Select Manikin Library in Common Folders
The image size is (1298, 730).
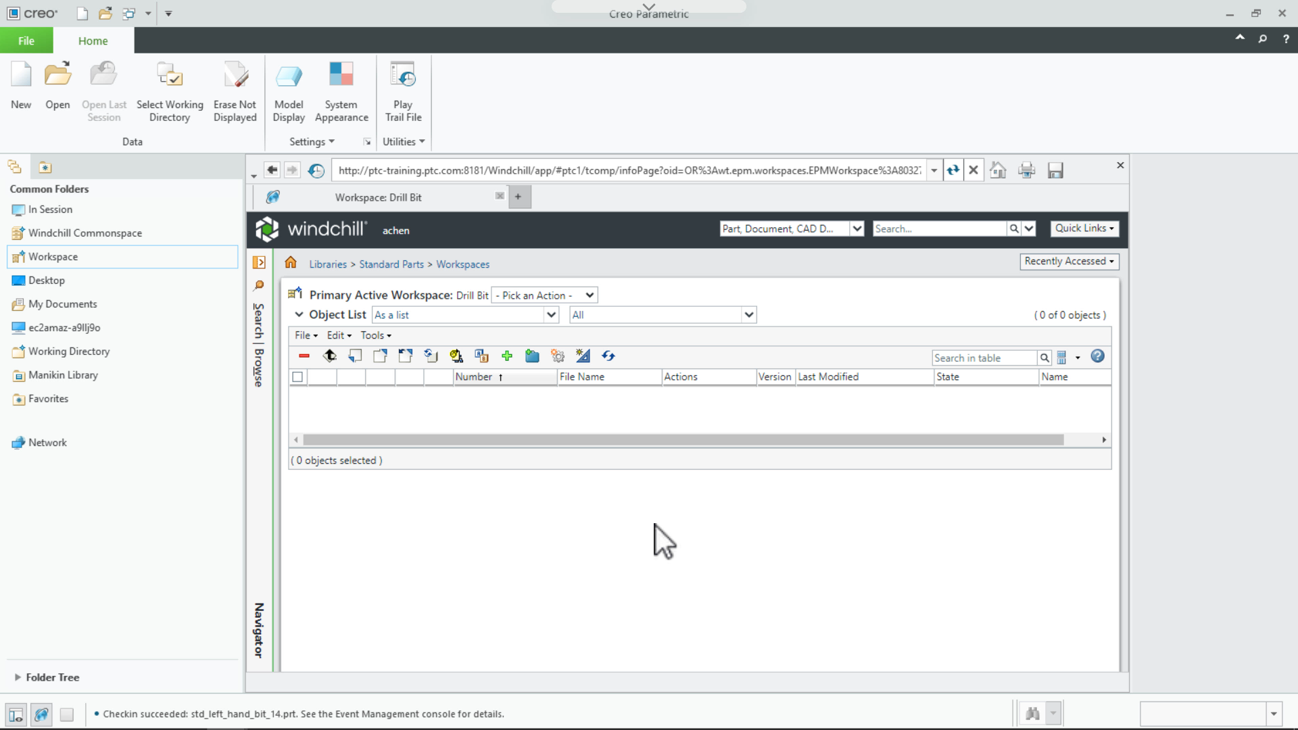pyautogui.click(x=63, y=375)
